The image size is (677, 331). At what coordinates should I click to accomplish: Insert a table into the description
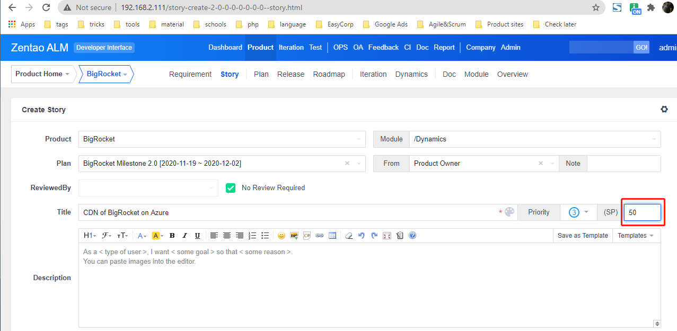coord(332,236)
